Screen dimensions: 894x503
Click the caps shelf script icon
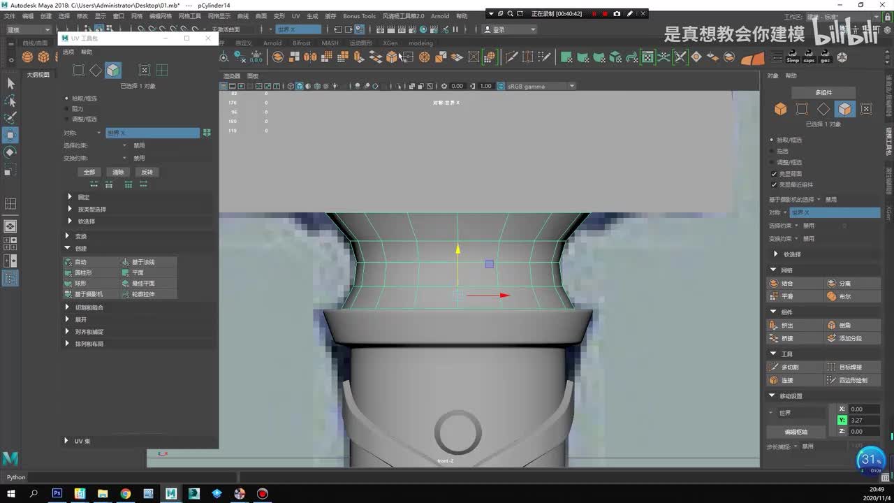[809, 57]
